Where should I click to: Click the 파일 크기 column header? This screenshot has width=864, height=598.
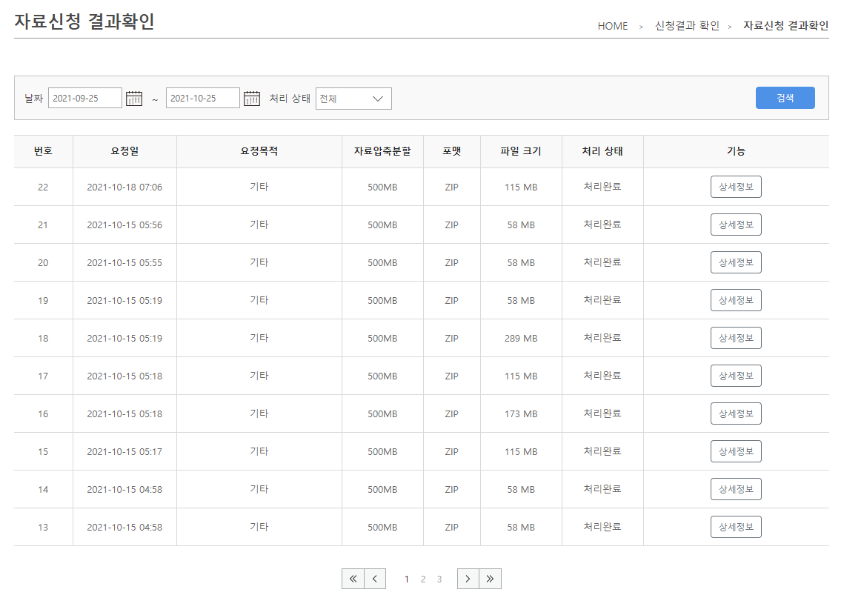click(x=521, y=151)
